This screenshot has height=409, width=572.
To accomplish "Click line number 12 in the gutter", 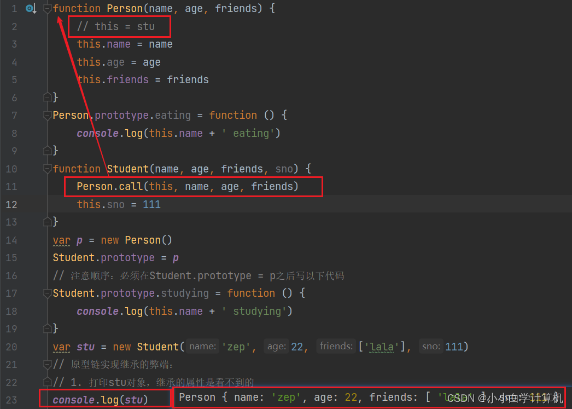I will [11, 205].
